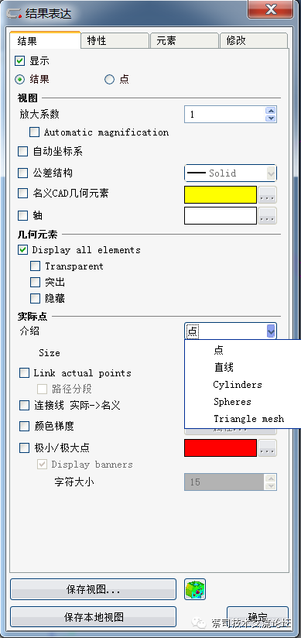This screenshot has width=301, height=638.
Task: Switch to the 特性 tab
Action: (x=115, y=41)
